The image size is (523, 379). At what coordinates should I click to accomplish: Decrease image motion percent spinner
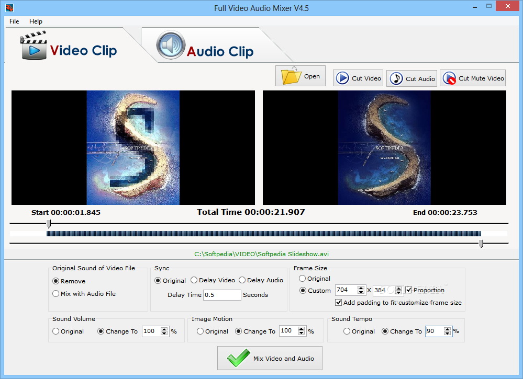[x=301, y=333]
